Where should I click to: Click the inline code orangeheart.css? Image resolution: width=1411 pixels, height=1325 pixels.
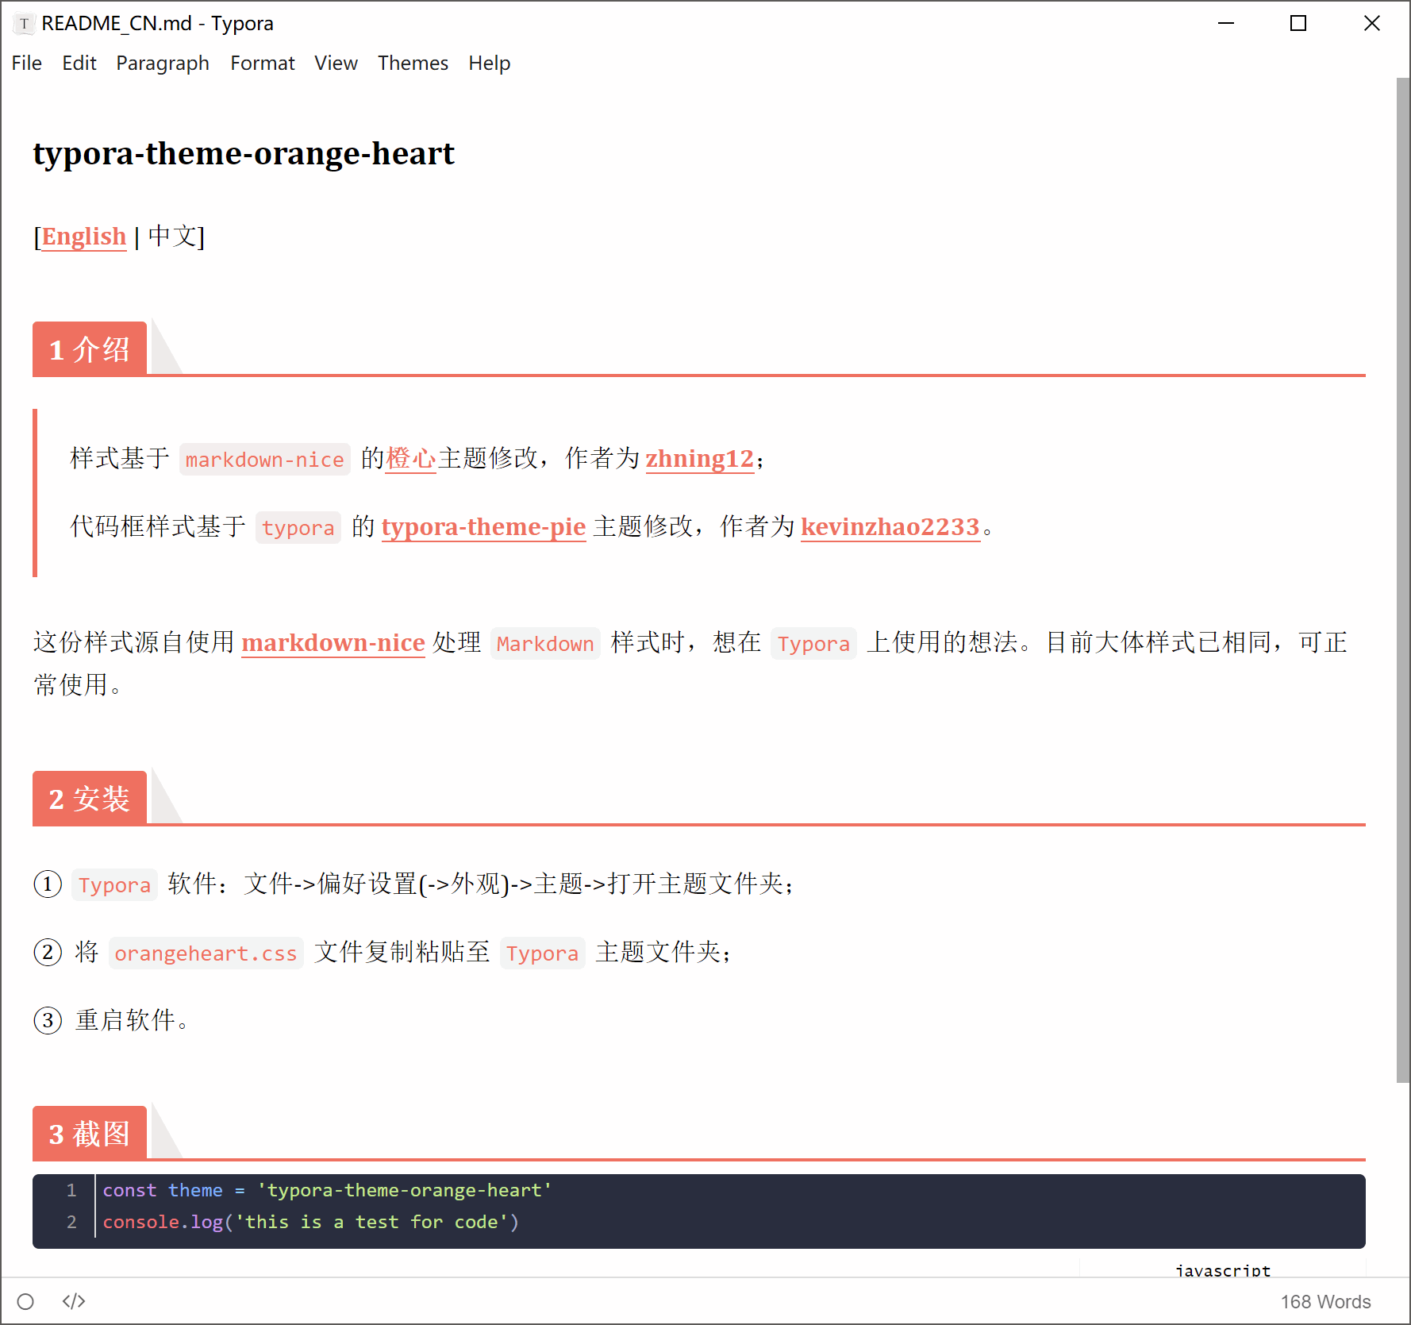(206, 953)
